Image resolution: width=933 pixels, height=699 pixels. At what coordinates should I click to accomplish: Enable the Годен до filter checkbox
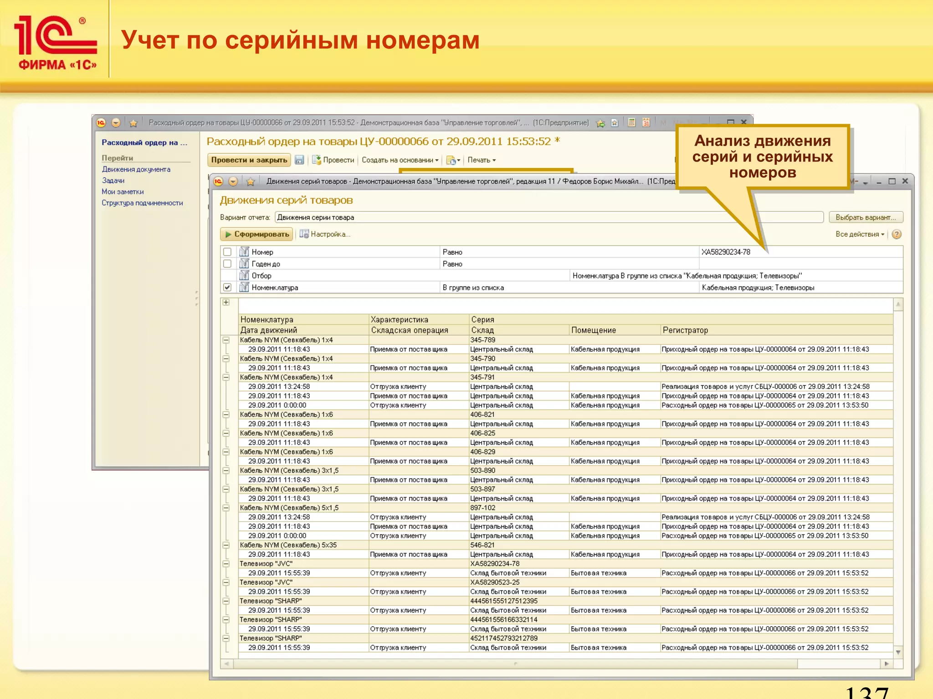tap(227, 263)
